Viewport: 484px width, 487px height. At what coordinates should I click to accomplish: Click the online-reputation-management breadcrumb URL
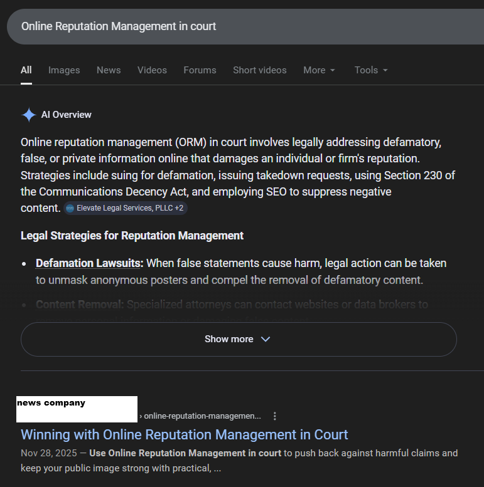[202, 416]
